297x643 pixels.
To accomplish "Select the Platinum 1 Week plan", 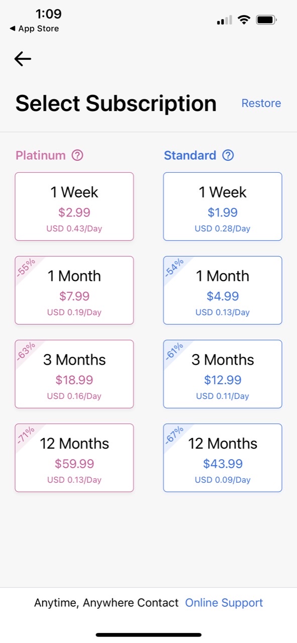I will pos(74,206).
